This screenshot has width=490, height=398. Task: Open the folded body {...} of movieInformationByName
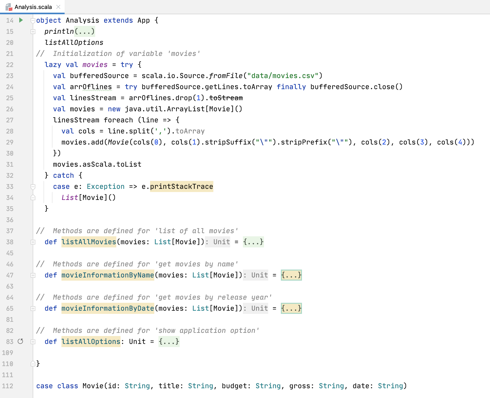291,275
